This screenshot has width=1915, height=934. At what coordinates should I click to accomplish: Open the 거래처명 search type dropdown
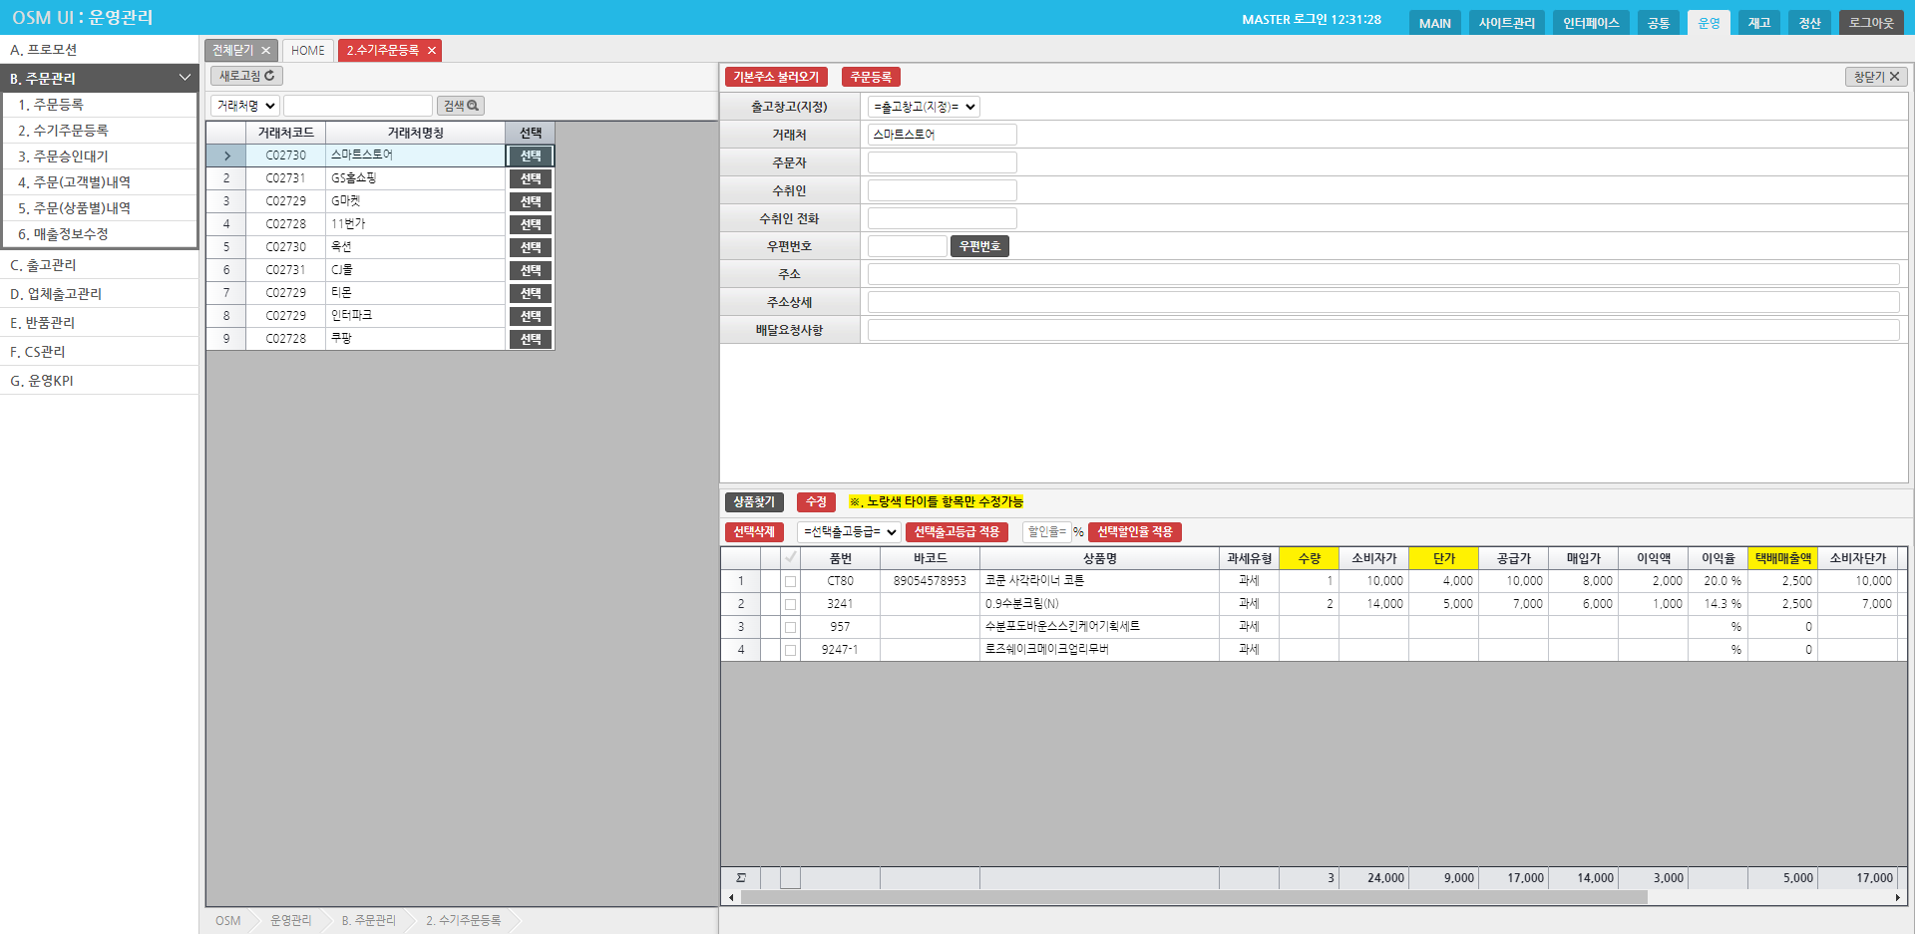pyautogui.click(x=244, y=106)
